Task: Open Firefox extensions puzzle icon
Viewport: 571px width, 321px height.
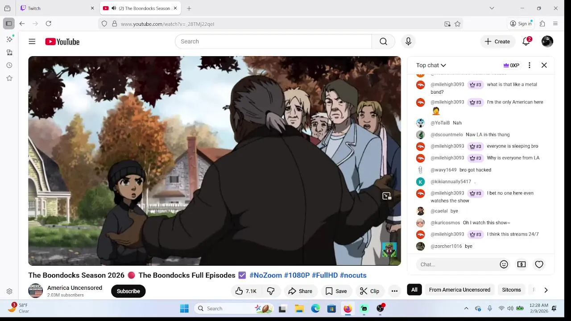Action: pos(542,24)
